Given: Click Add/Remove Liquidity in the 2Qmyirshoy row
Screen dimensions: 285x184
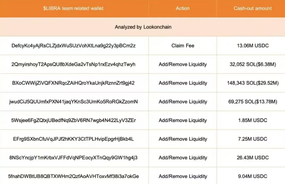Looking at the screenshot, I should [x=183, y=64].
